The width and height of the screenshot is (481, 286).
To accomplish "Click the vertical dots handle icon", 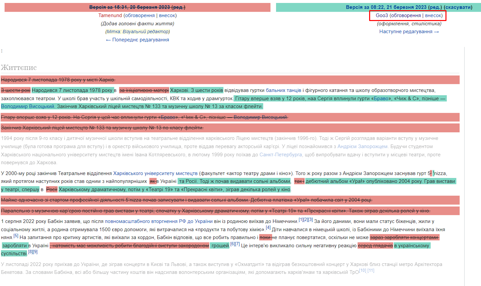I will point(2,51).
